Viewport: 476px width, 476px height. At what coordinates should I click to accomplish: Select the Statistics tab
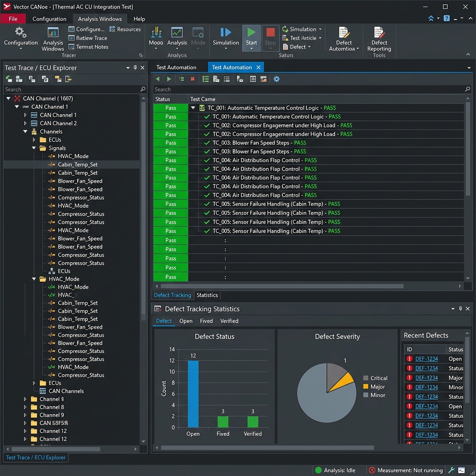[x=207, y=295]
